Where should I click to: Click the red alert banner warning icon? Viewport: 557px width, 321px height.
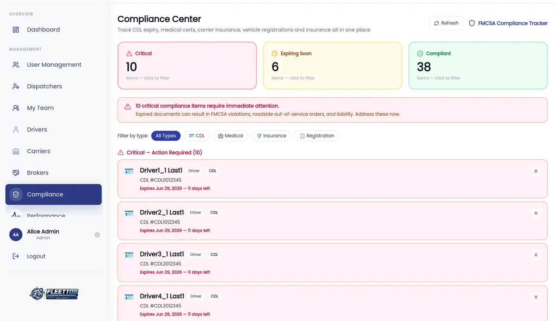(x=128, y=107)
